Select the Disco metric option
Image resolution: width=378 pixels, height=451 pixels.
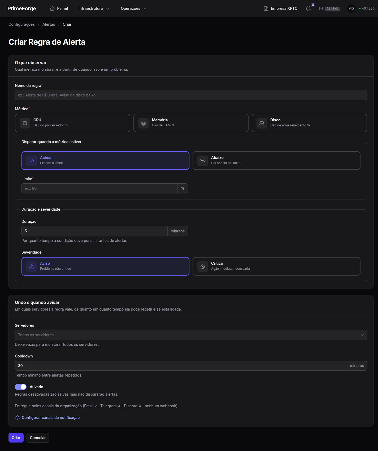pos(309,123)
